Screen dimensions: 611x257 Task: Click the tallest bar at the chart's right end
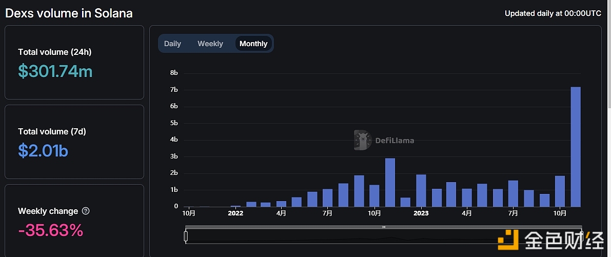pyautogui.click(x=576, y=147)
